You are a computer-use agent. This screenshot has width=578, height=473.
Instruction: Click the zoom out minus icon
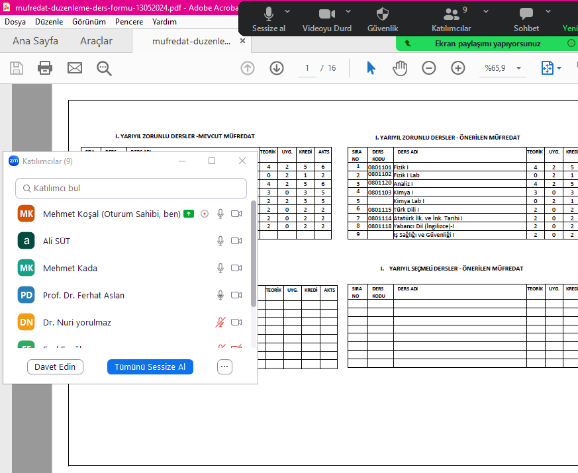coord(429,68)
